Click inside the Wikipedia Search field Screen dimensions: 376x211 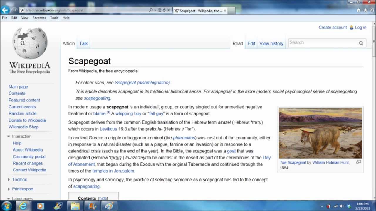click(x=323, y=43)
